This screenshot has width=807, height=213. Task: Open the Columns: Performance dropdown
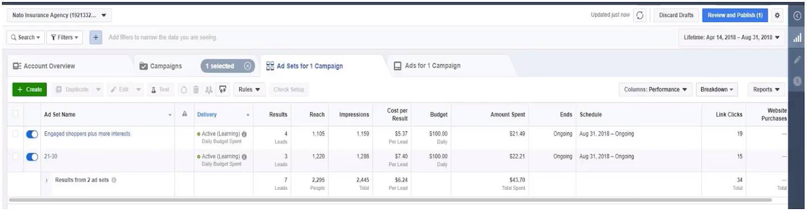click(655, 89)
